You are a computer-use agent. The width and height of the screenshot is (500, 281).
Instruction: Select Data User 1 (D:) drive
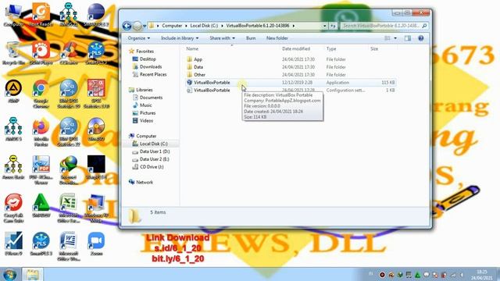click(155, 151)
